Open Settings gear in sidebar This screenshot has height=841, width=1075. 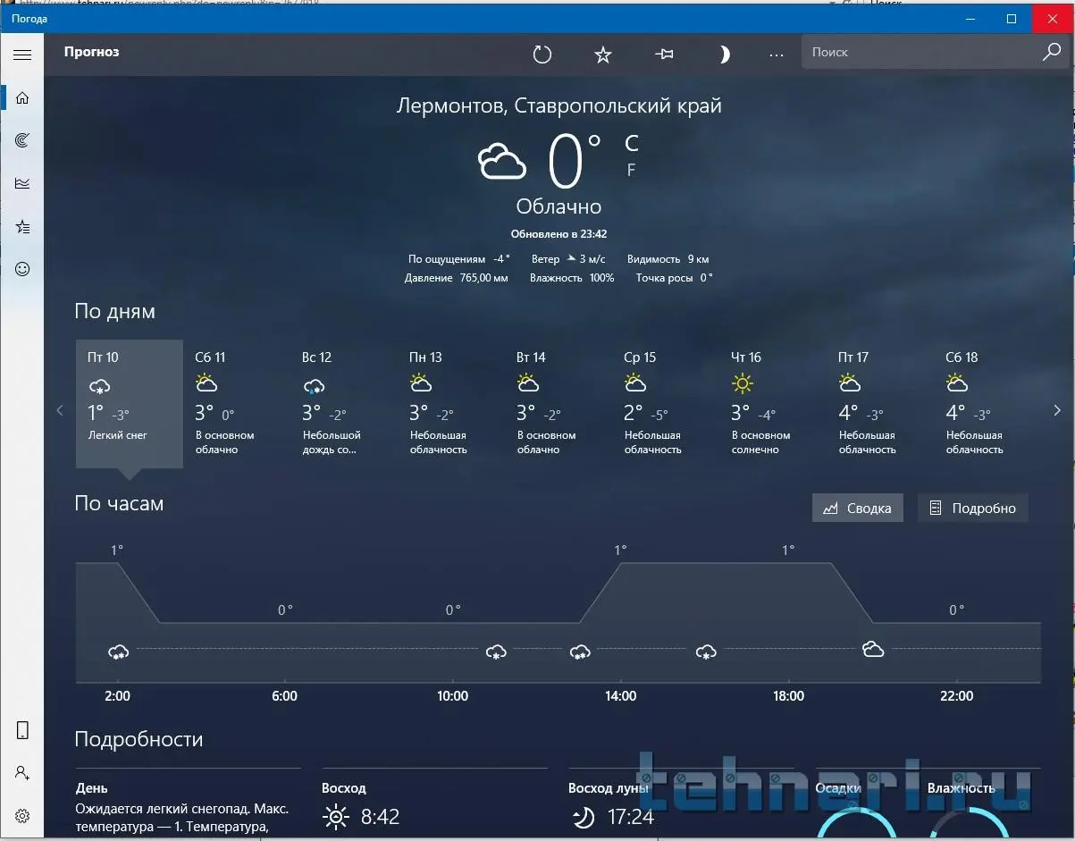pyautogui.click(x=22, y=816)
